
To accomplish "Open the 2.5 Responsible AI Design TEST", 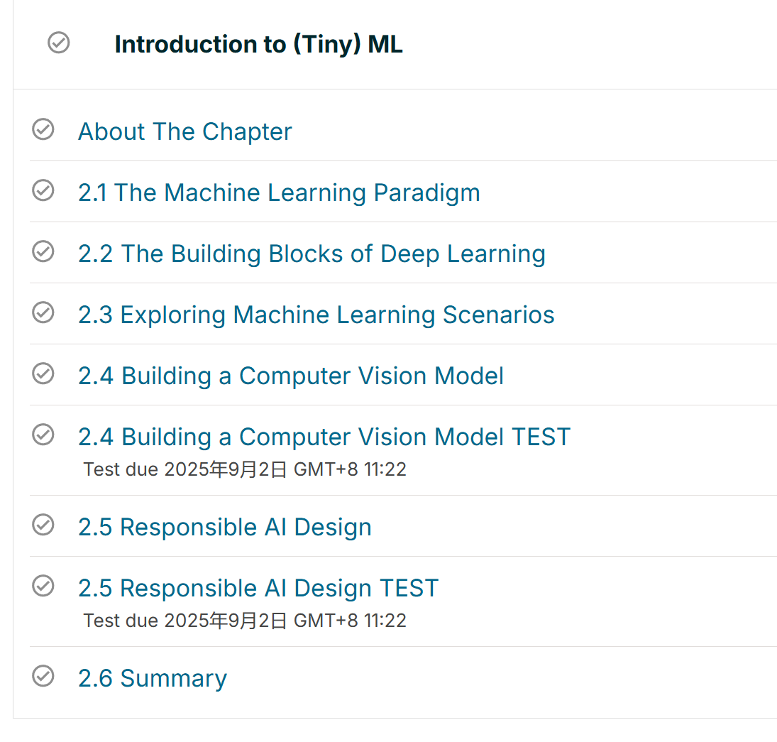I will (258, 588).
